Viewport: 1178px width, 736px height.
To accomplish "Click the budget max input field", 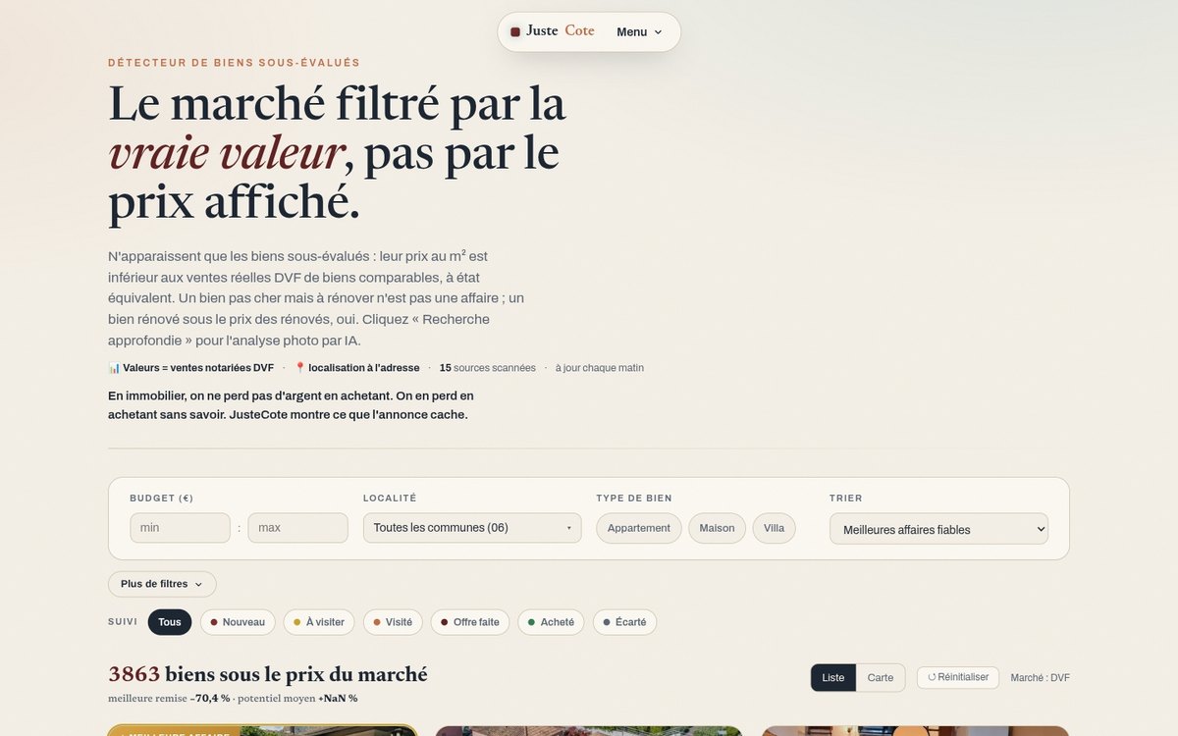I will coord(297,528).
